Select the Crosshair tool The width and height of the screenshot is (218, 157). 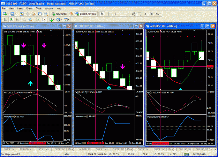(x=108, y=14)
